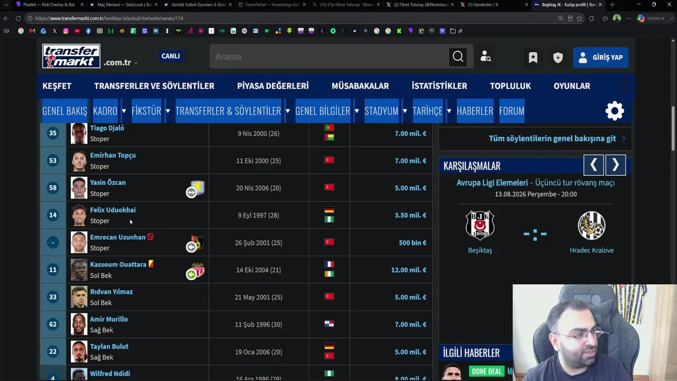Click the browser back arrow
Screen dimensions: 677x381
click(6, 18)
